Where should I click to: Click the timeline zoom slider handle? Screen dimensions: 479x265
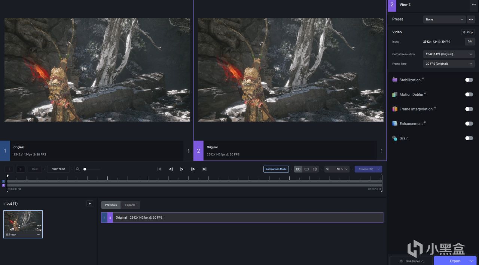(85, 169)
